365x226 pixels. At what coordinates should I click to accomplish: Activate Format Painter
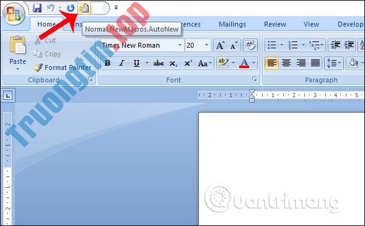point(62,67)
